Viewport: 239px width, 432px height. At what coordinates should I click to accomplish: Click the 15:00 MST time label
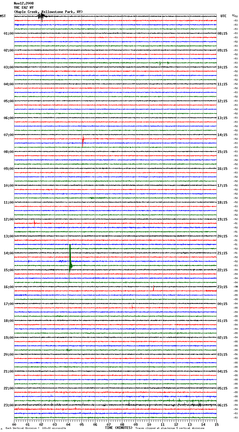pyautogui.click(x=9, y=270)
